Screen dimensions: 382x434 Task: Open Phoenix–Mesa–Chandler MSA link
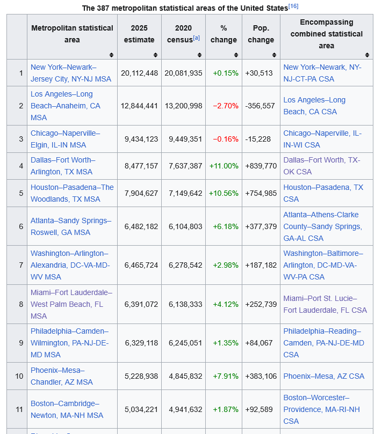pos(62,376)
